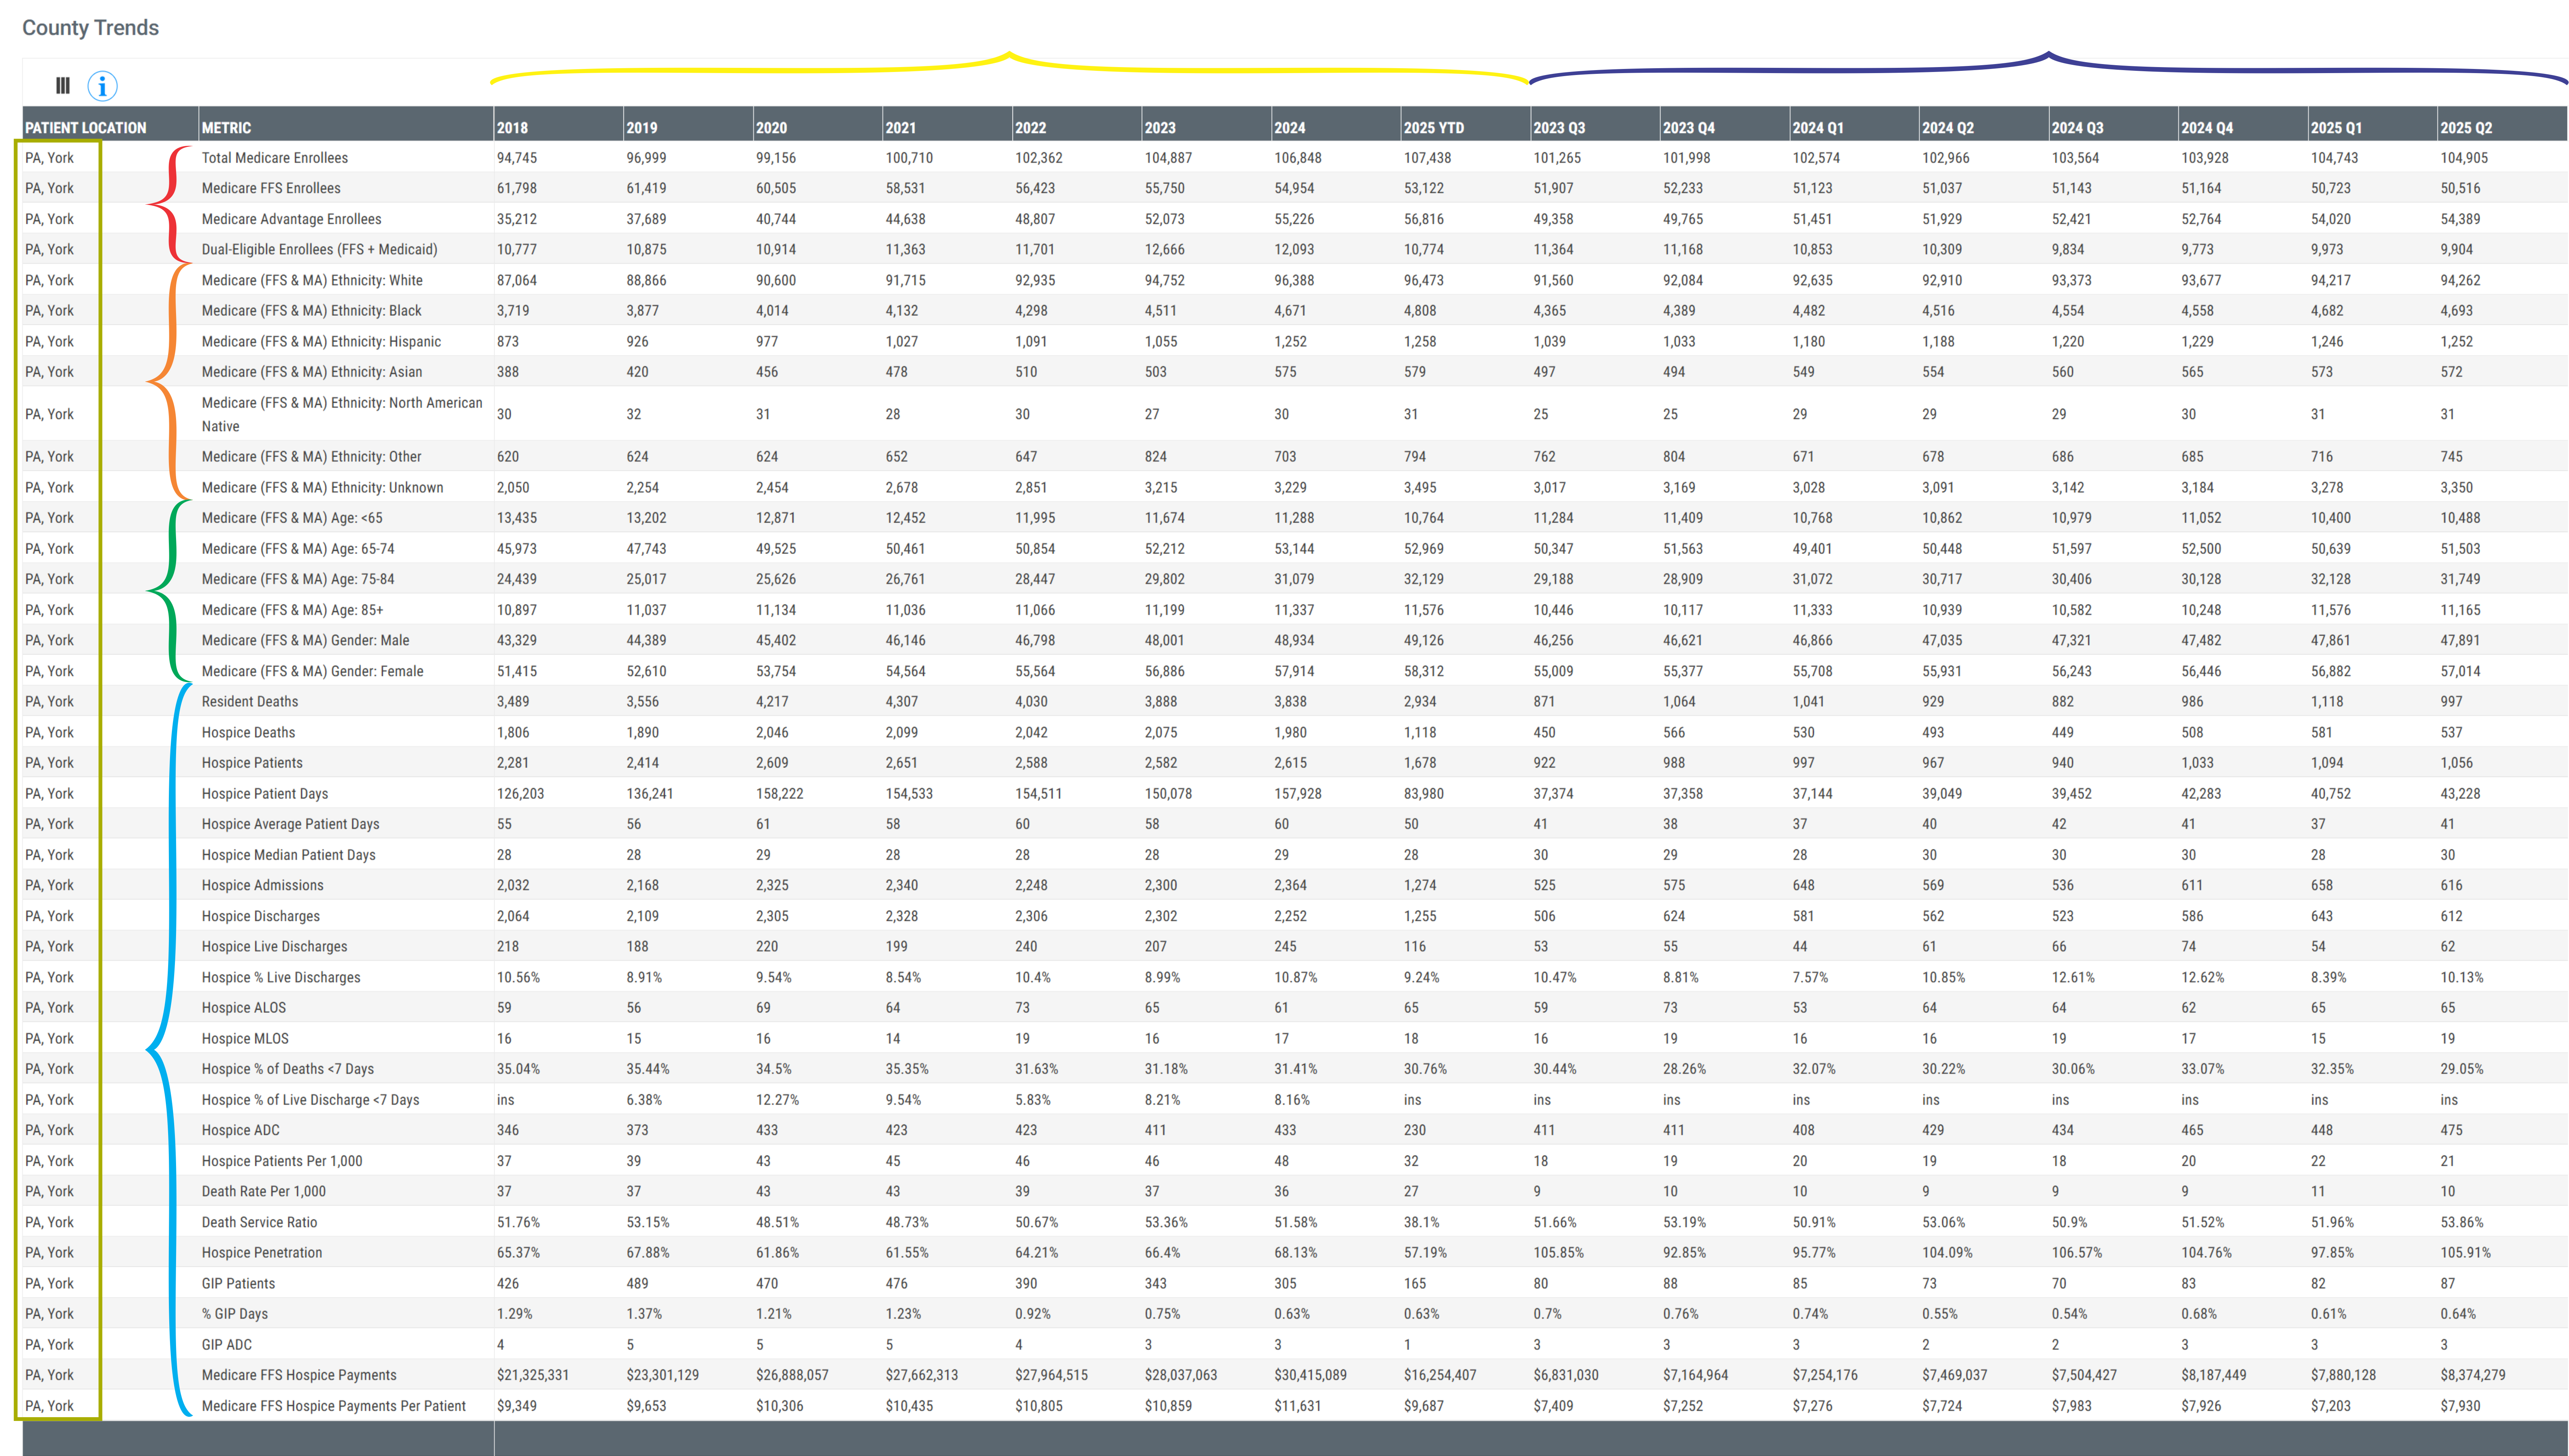Select the Death Service Ratio label
Screen dimensions: 2569x1456
(259, 1222)
